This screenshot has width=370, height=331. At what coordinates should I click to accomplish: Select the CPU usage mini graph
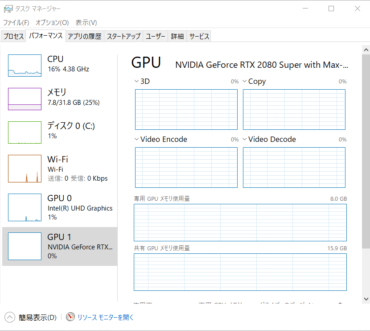tap(25, 66)
